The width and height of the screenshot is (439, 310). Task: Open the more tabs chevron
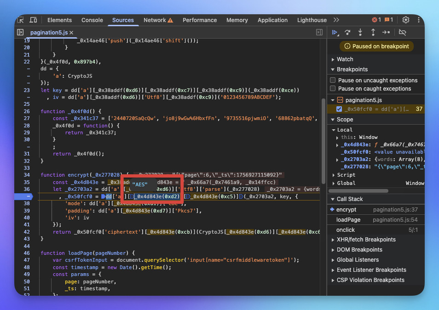point(336,20)
